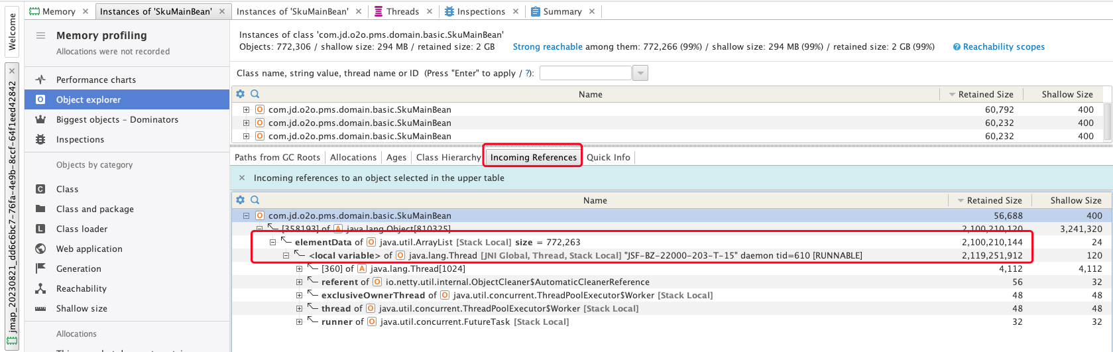The height and width of the screenshot is (352, 1113).
Task: Click the Strong reachable link
Action: click(x=548, y=47)
